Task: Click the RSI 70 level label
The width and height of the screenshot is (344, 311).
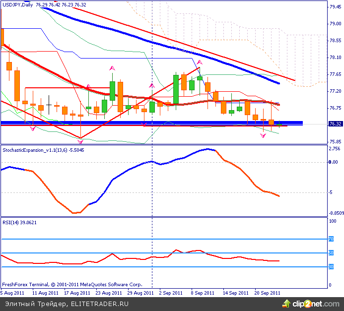Action: tap(331, 239)
